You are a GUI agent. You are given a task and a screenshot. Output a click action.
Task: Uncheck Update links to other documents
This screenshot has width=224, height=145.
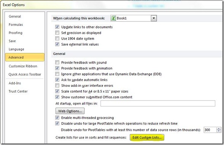coord(57,27)
